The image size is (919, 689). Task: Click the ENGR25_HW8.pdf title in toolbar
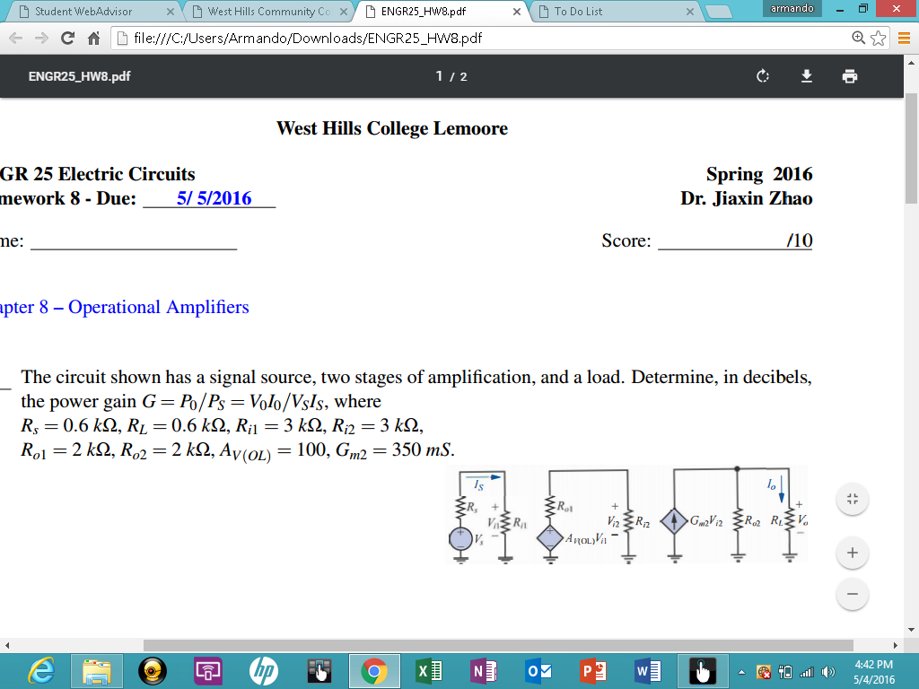[80, 76]
